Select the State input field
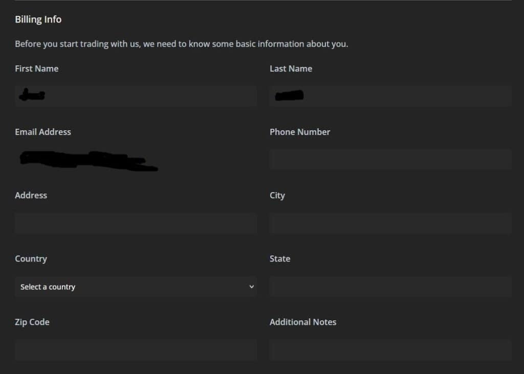 (390, 287)
